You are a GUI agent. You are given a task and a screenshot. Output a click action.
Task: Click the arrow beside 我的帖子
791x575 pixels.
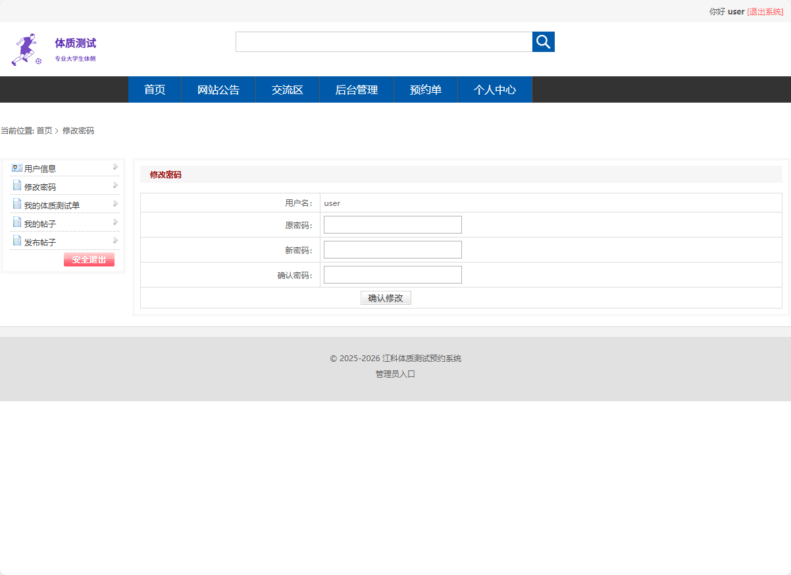[x=115, y=222]
